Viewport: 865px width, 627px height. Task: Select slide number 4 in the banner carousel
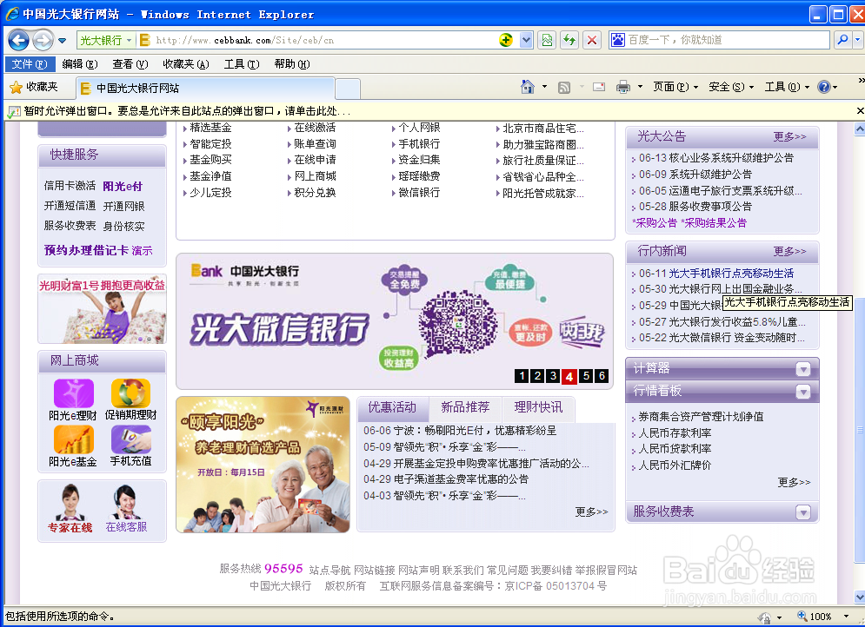[x=569, y=376]
